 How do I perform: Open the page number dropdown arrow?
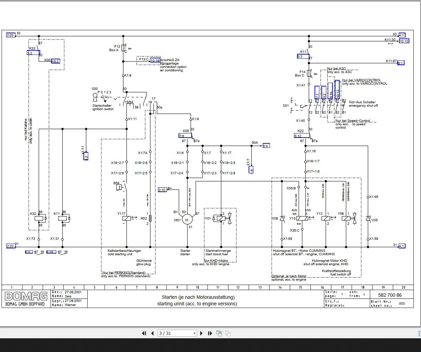point(194,333)
